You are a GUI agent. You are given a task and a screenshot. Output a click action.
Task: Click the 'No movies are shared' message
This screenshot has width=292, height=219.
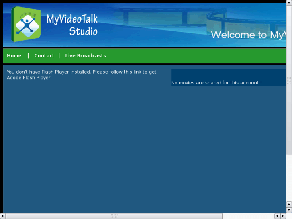pyautogui.click(x=216, y=83)
